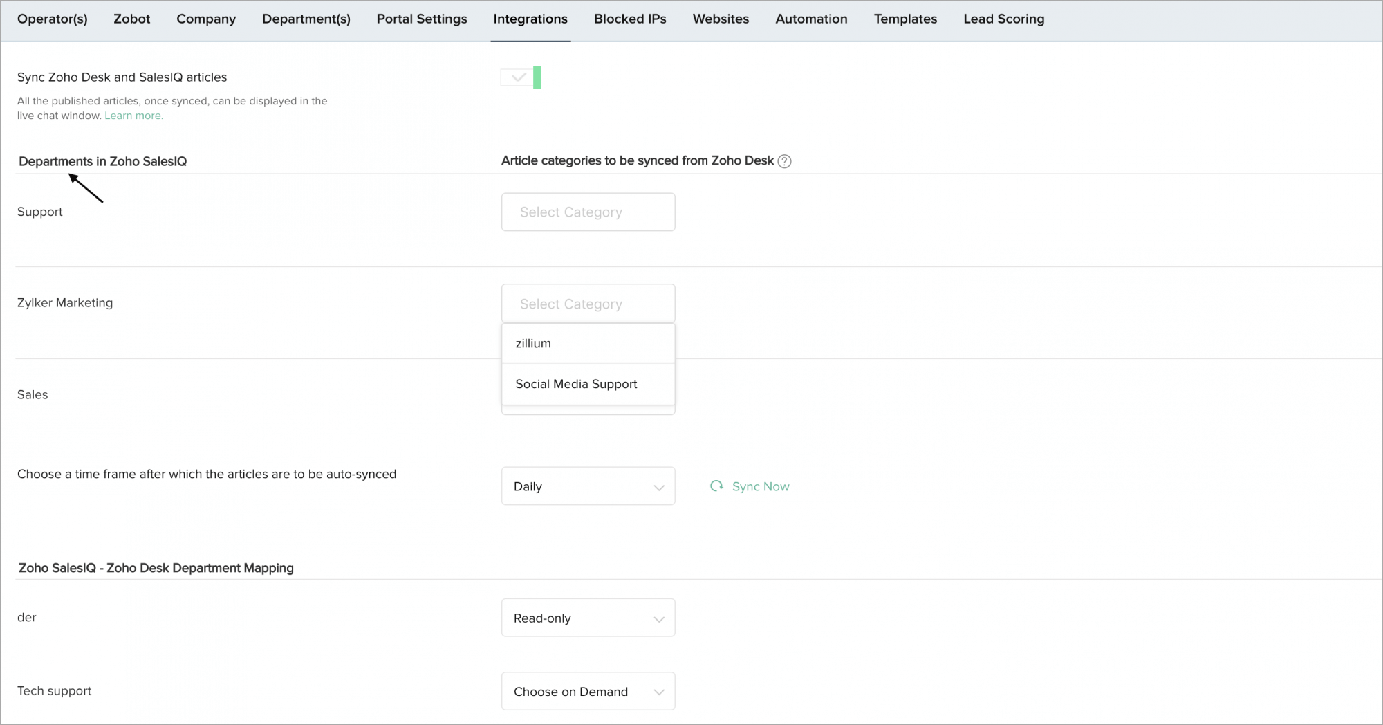
Task: Click the Tech support department label
Action: click(x=54, y=691)
